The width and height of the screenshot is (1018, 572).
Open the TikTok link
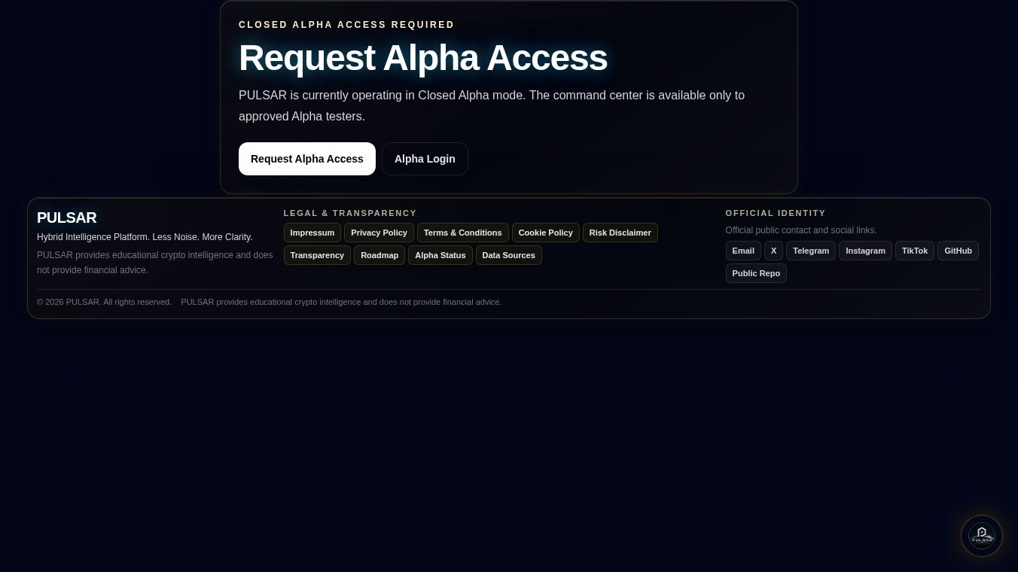(x=915, y=251)
